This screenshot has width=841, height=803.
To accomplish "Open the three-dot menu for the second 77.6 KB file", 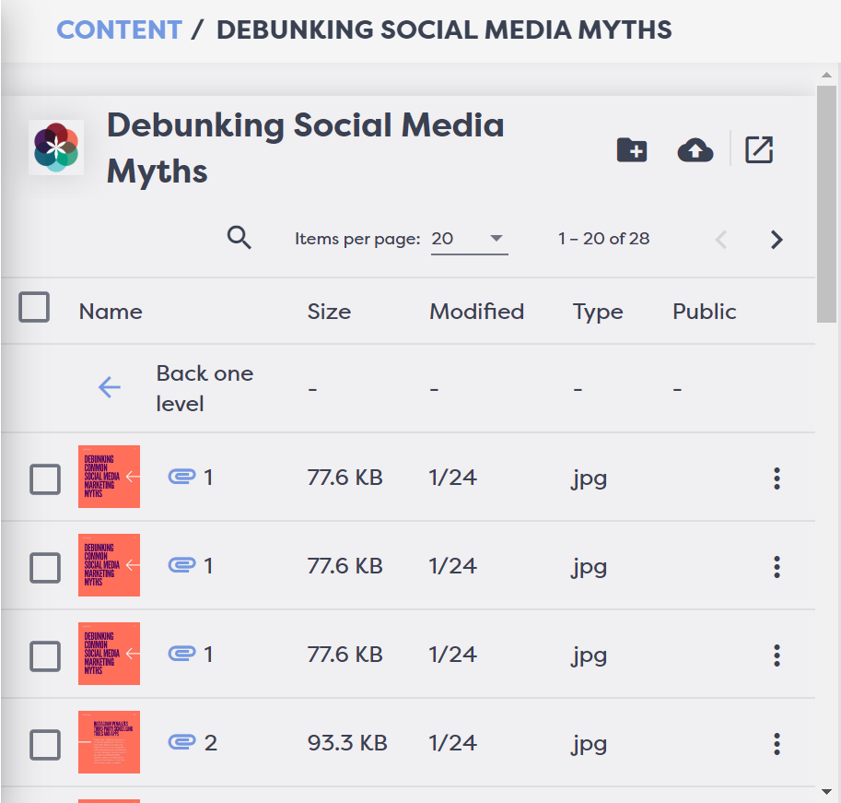I will [x=777, y=567].
